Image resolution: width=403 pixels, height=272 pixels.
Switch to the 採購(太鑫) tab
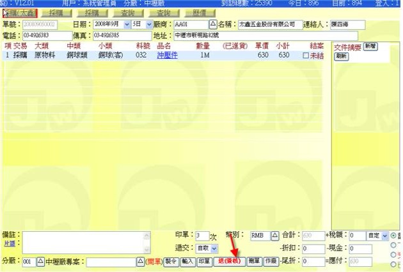[20, 12]
